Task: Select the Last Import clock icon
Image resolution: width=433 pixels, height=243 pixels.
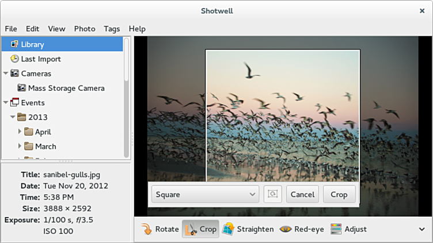Action: (14, 59)
